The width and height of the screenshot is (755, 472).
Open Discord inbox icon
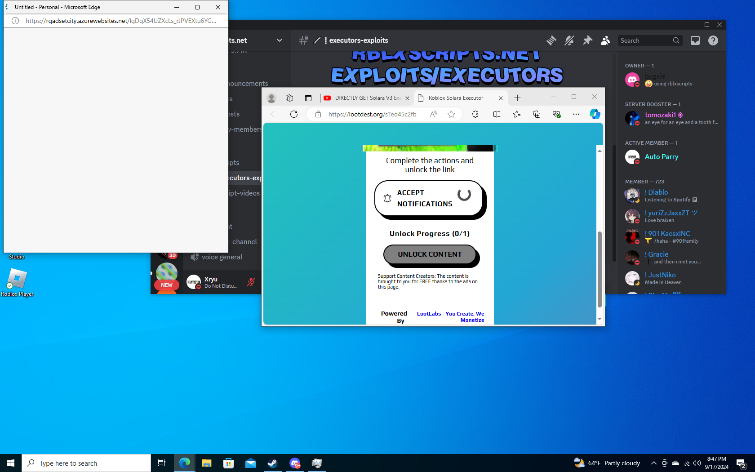pyautogui.click(x=695, y=40)
